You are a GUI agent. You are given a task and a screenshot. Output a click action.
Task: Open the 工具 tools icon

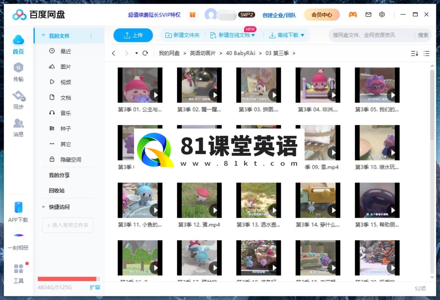pyautogui.click(x=18, y=269)
